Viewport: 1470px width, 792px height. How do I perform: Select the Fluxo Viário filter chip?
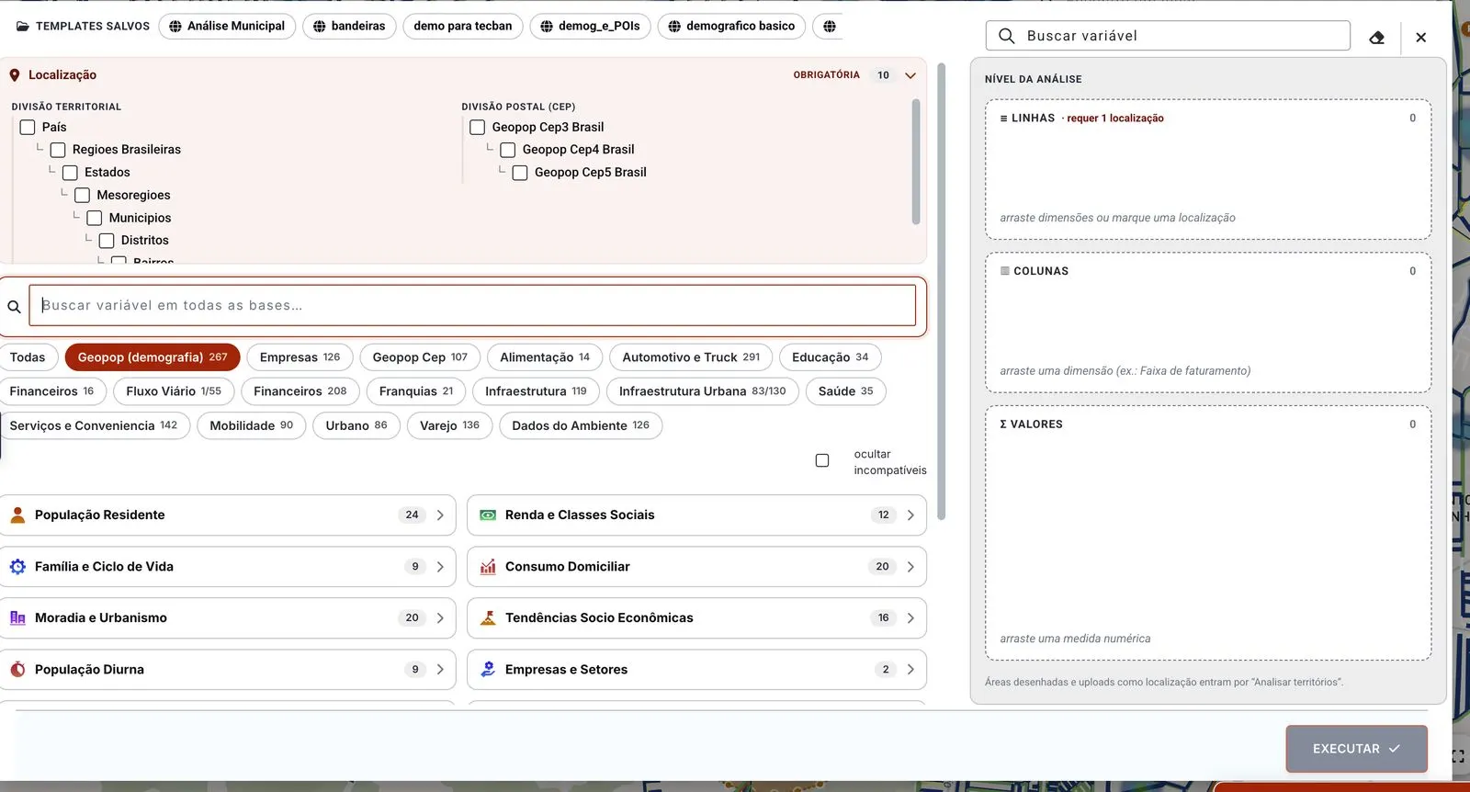pyautogui.click(x=174, y=391)
